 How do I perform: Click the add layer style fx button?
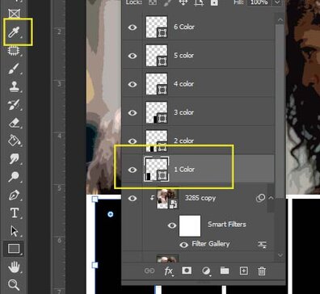(x=169, y=271)
